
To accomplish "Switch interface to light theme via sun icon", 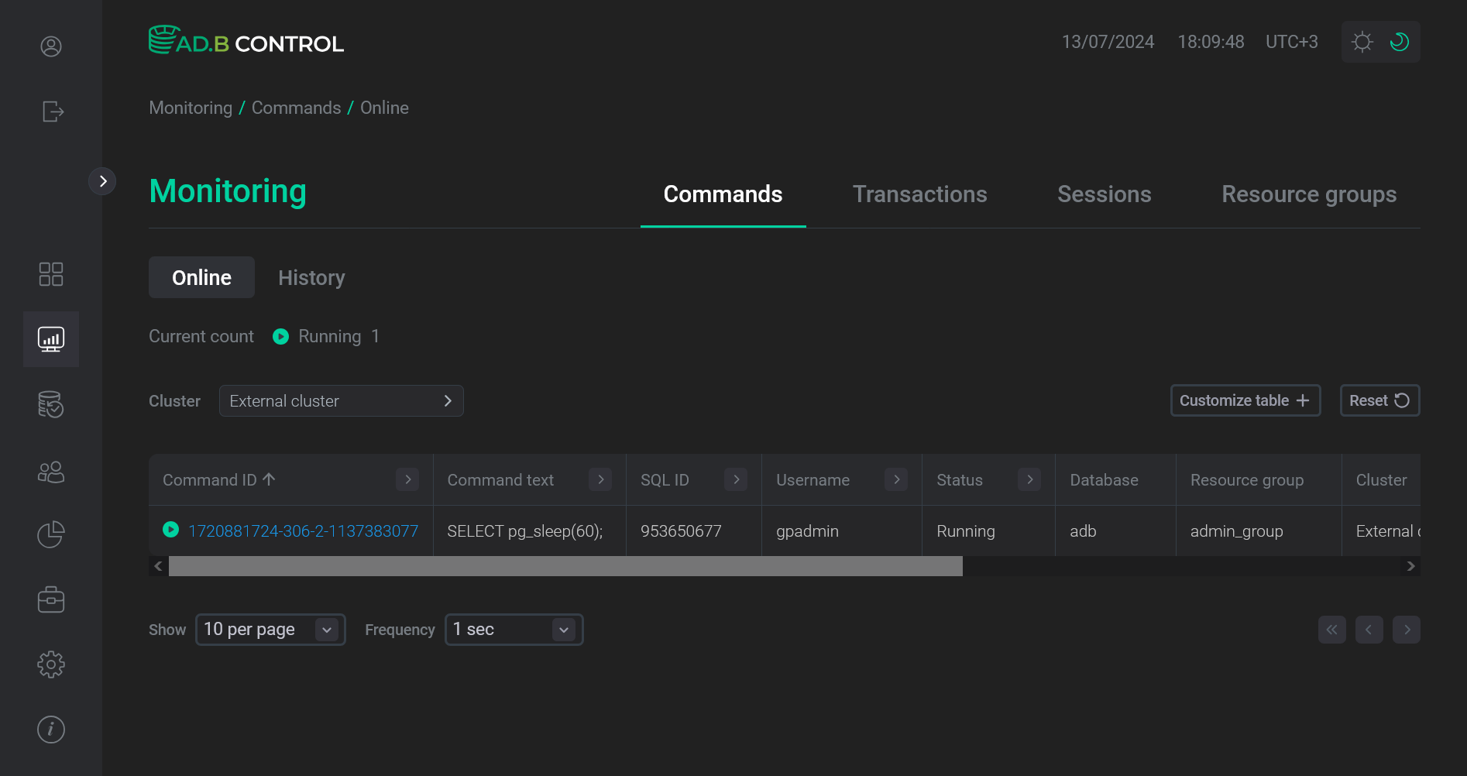I will point(1362,42).
